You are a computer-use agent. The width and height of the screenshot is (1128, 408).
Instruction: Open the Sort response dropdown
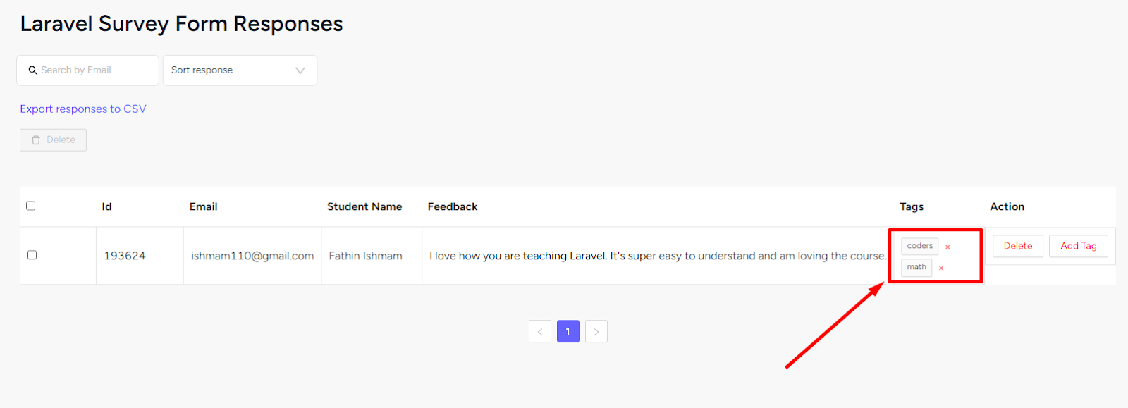coord(240,70)
